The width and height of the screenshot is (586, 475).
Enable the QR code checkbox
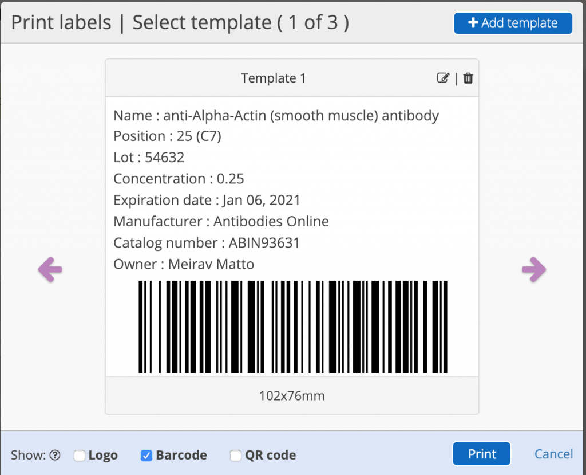pos(235,456)
